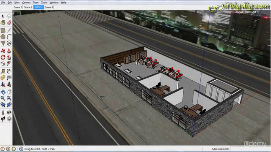Select the Walk footprints tool
Screen dimensions: 271x152
point(3,119)
